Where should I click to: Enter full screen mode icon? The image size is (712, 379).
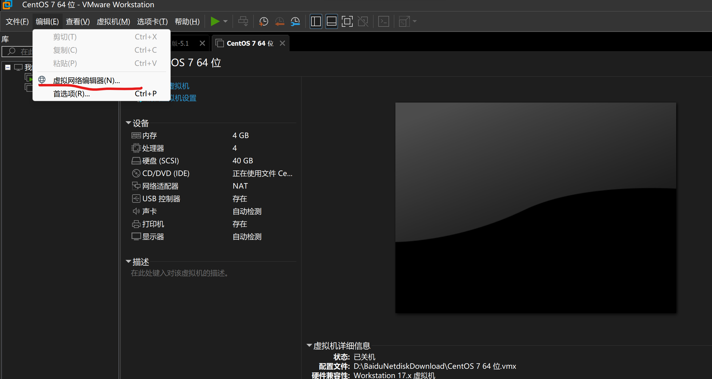(x=347, y=21)
